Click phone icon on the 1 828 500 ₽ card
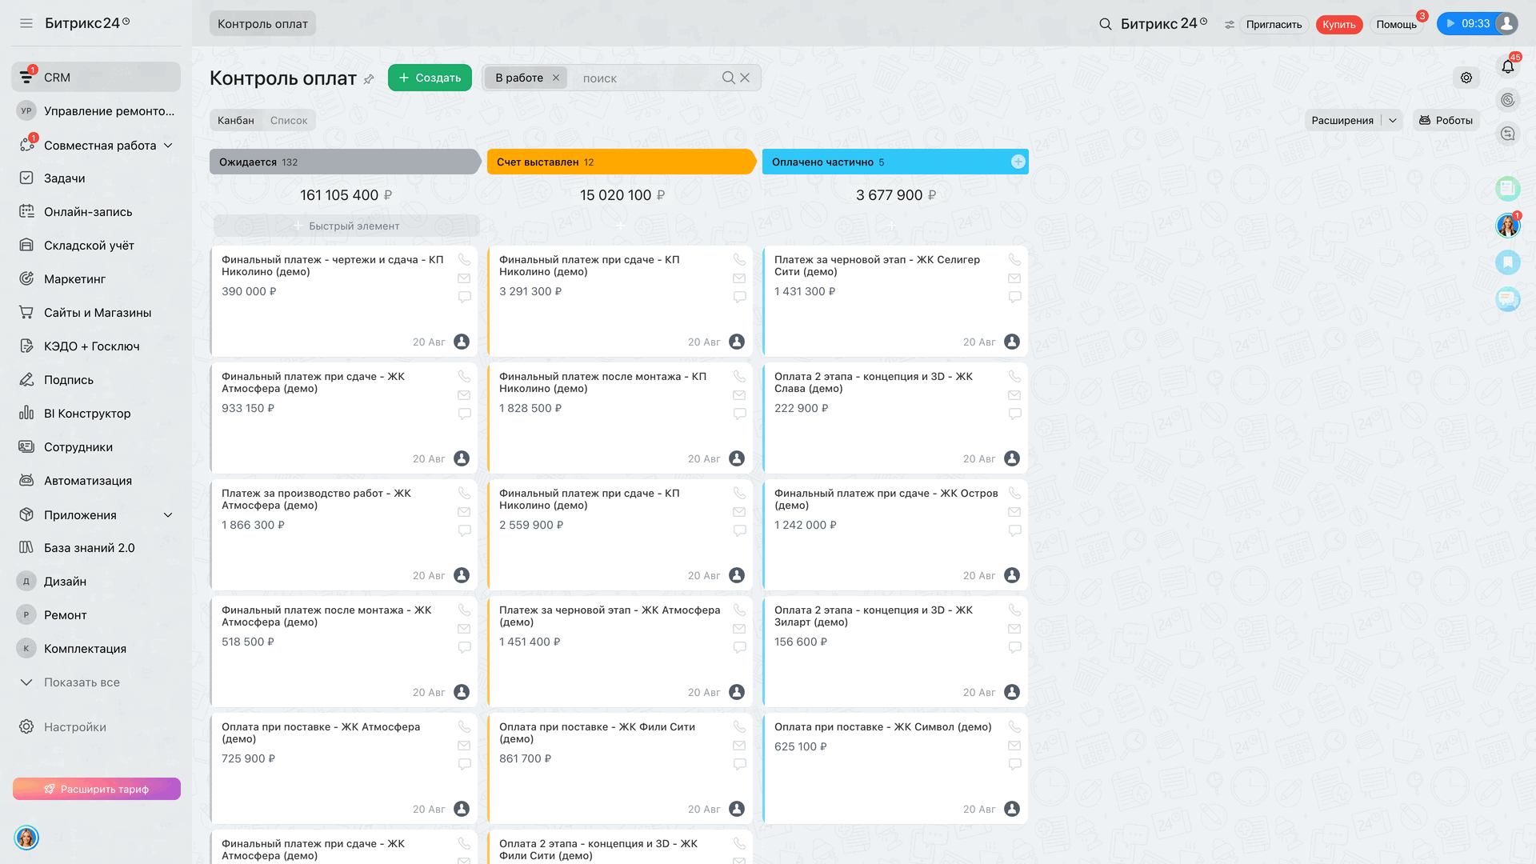The image size is (1536, 864). point(739,376)
